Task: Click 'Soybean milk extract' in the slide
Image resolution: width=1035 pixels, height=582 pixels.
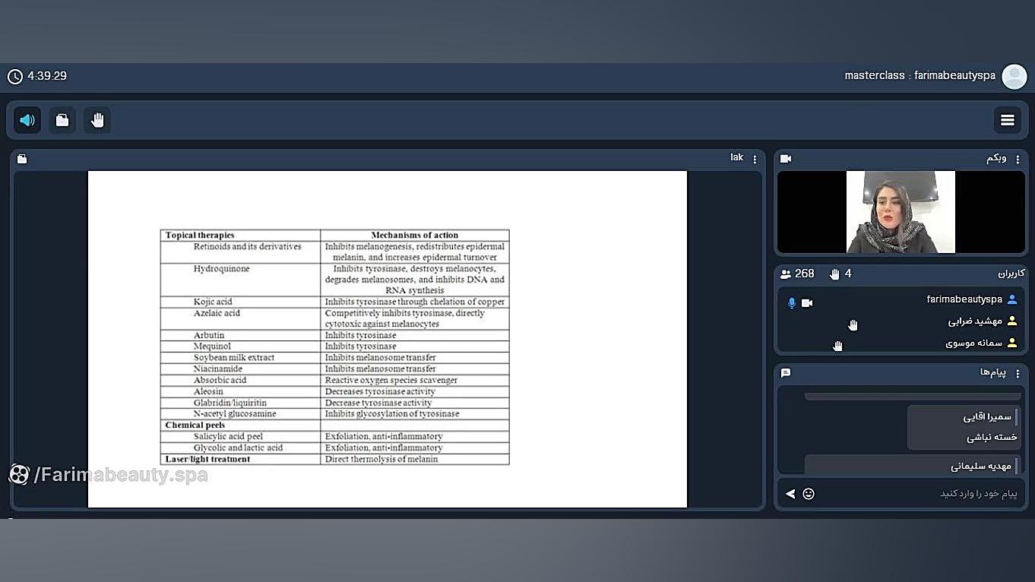Action: coord(234,358)
